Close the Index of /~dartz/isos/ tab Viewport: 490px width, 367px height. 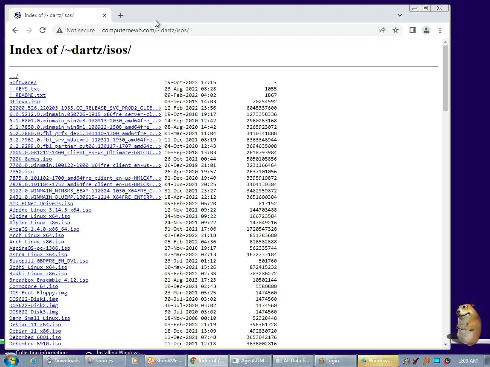[x=104, y=15]
